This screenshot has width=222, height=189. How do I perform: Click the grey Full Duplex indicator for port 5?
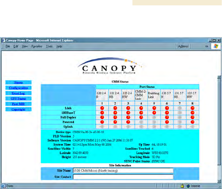pos(154,117)
